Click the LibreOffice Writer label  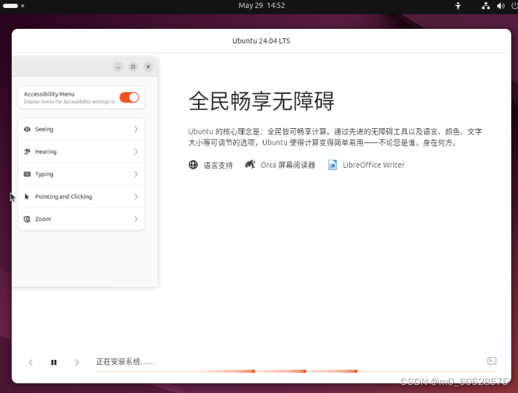(373, 165)
